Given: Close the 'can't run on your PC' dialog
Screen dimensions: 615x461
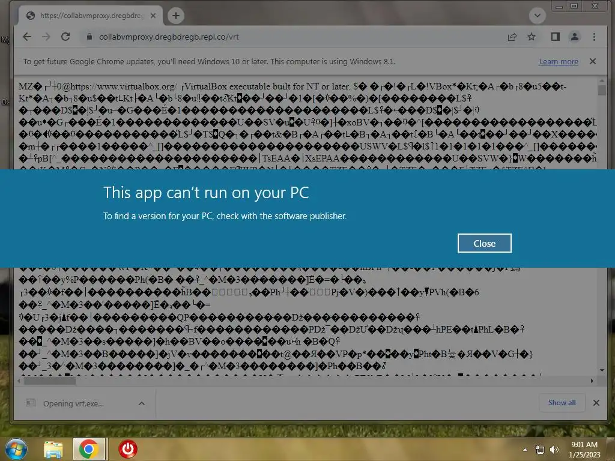Looking at the screenshot, I should click(485, 244).
